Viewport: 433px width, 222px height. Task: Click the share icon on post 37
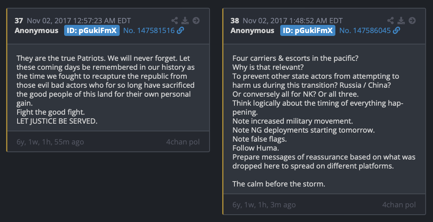[174, 20]
